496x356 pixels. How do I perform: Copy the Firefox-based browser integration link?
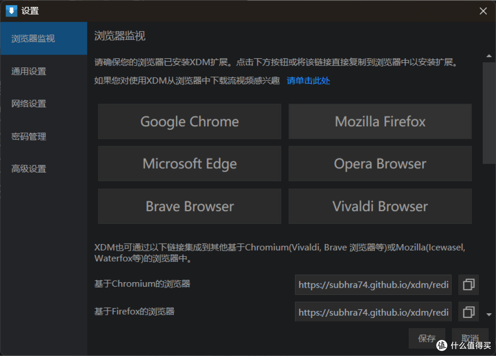(468, 311)
